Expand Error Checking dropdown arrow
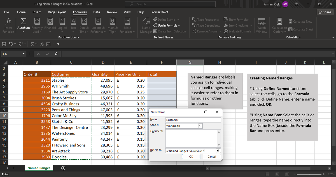The image size is (336, 177). tap(251, 25)
